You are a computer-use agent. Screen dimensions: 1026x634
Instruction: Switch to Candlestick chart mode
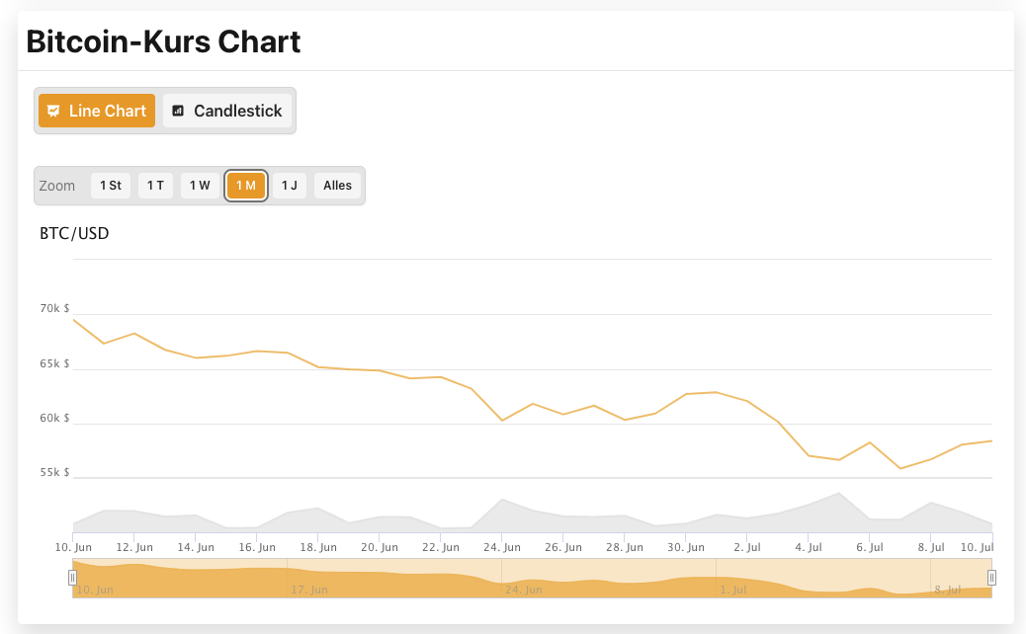[226, 111]
